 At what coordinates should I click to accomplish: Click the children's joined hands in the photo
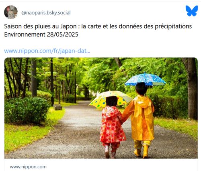point(123,121)
